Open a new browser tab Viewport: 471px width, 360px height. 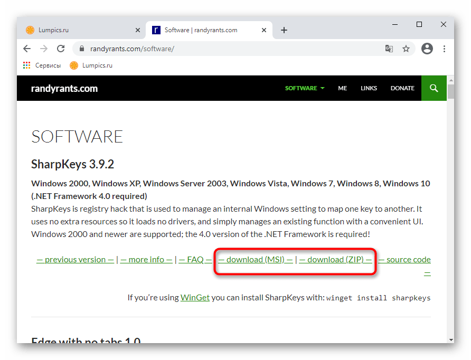click(x=284, y=30)
